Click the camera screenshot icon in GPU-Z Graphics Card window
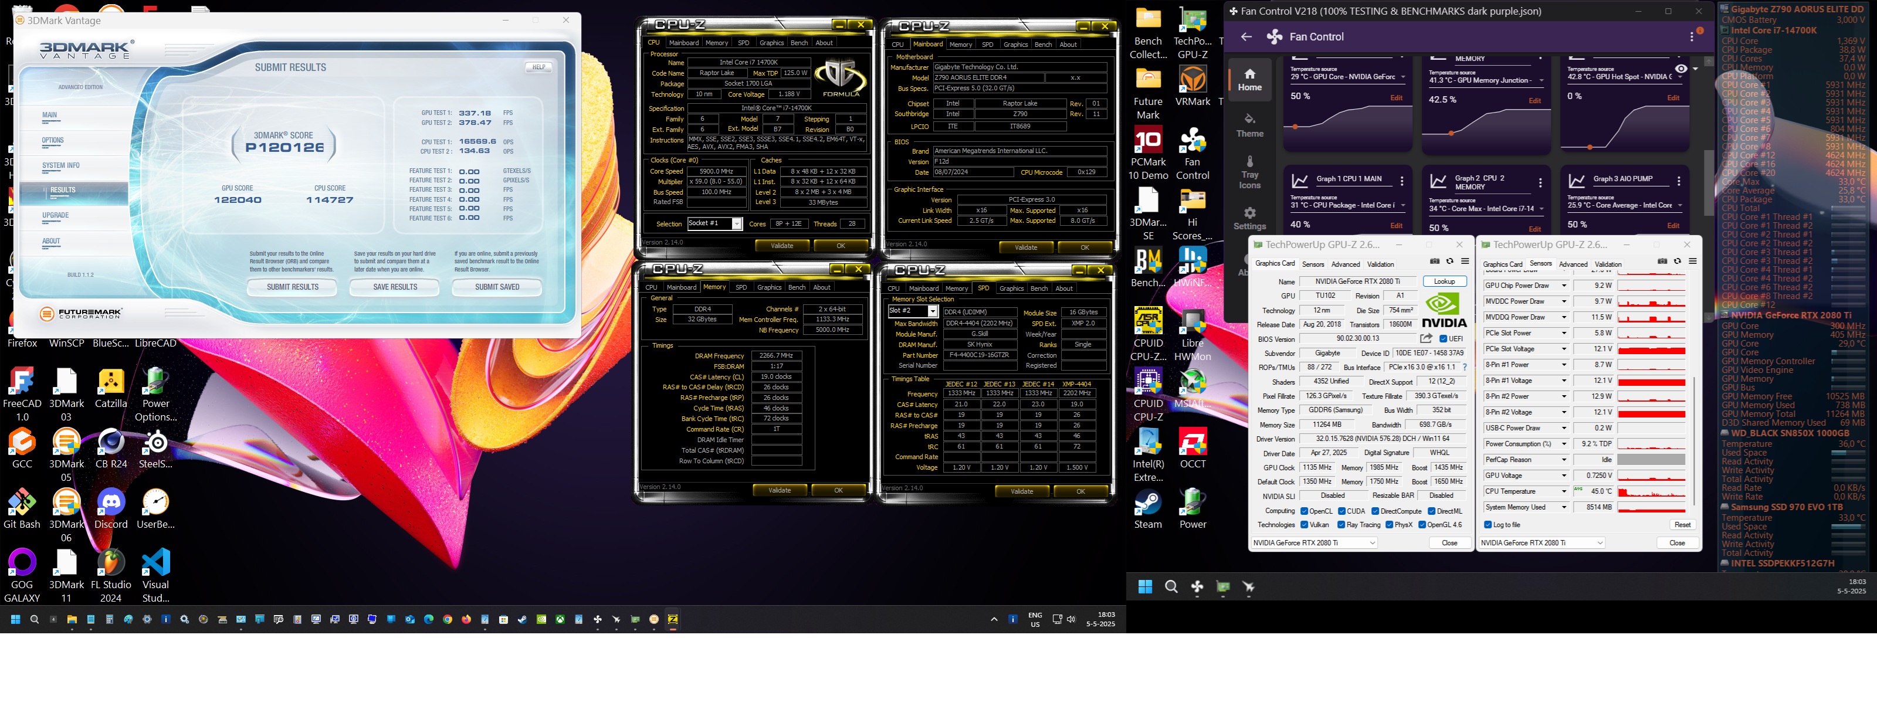The height and width of the screenshot is (723, 1877). coord(1435,261)
